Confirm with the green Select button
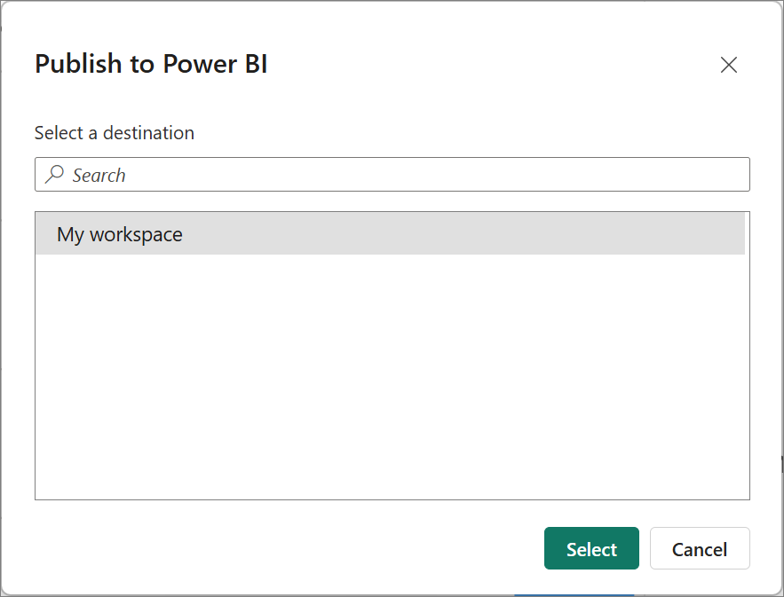 click(x=591, y=548)
